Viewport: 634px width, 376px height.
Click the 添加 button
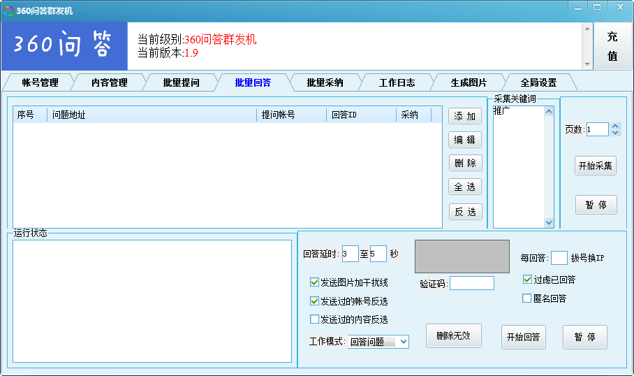465,116
